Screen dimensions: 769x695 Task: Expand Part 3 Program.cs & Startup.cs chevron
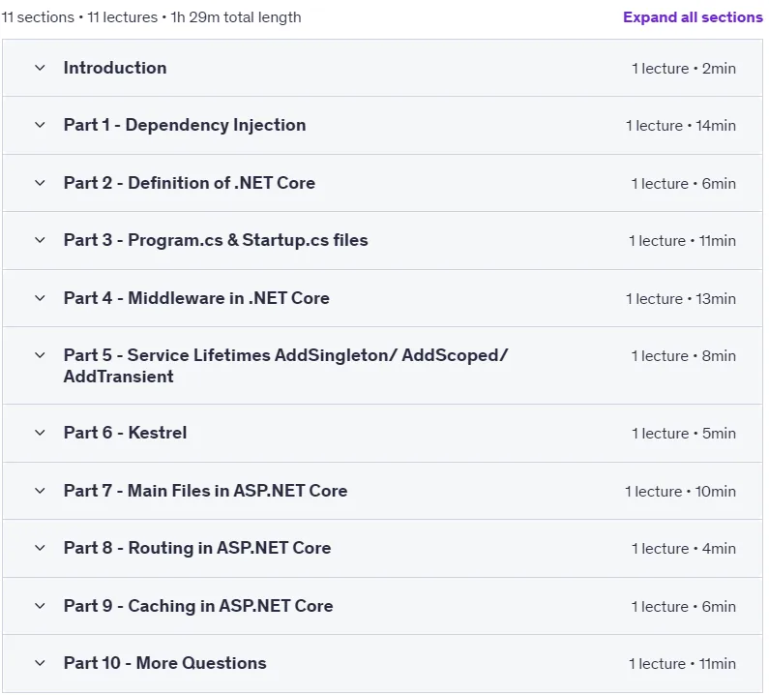point(41,240)
